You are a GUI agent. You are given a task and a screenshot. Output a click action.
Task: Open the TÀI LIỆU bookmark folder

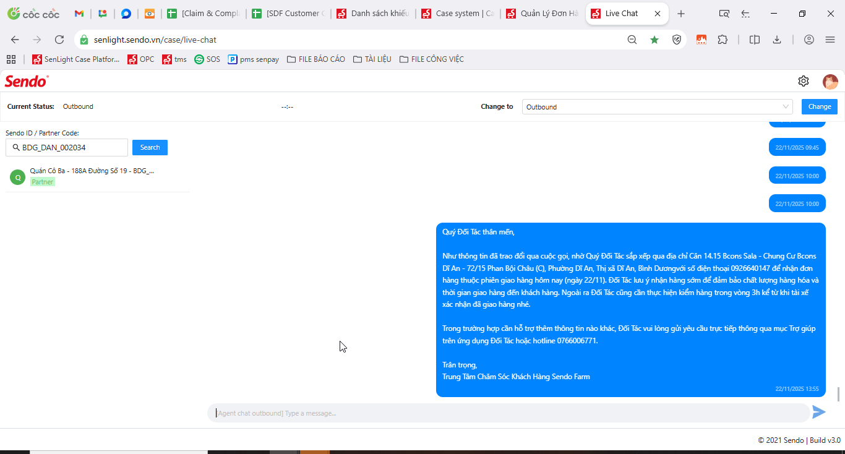(372, 59)
